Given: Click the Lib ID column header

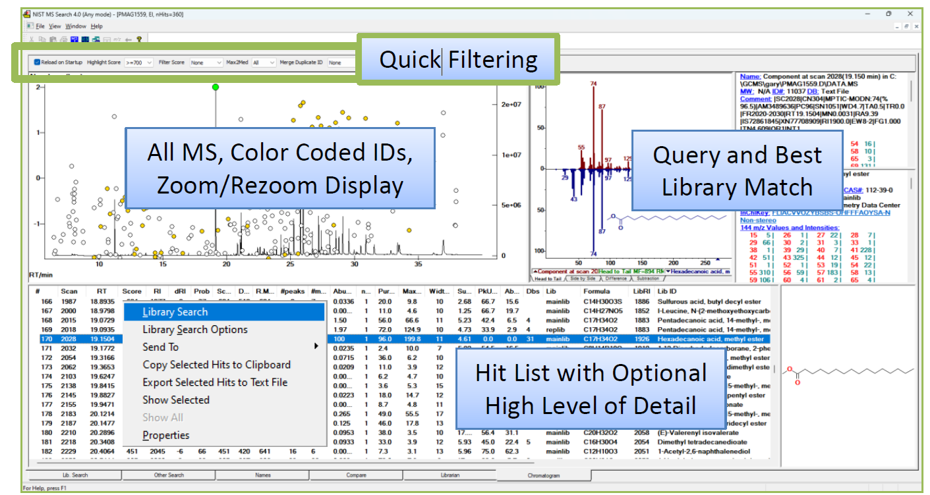Looking at the screenshot, I should click(x=667, y=291).
